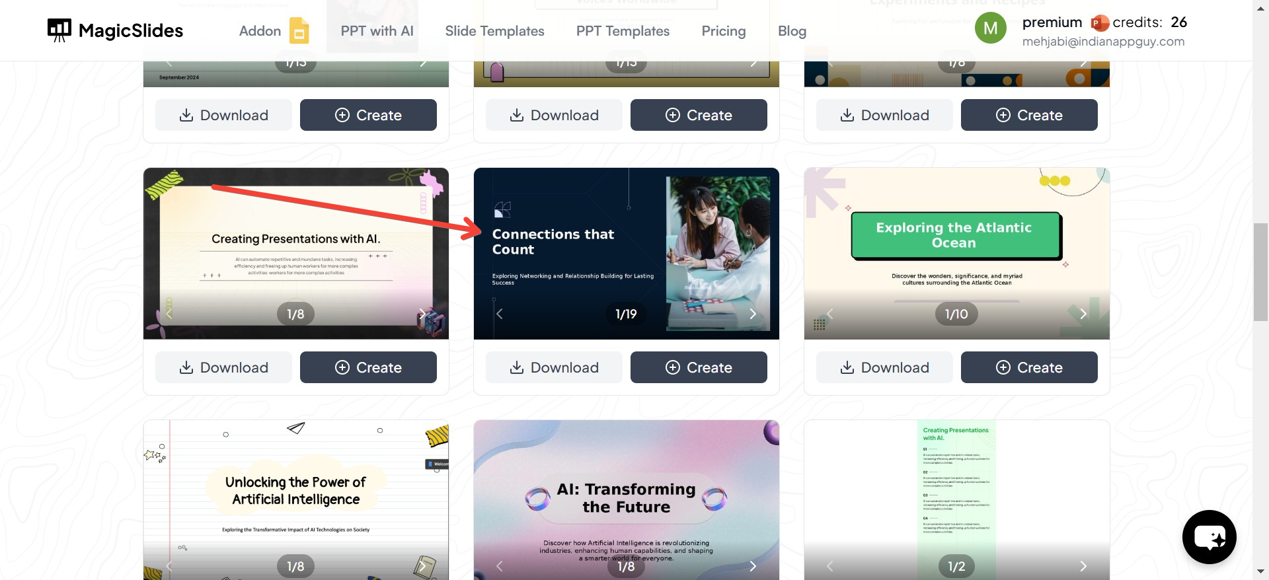Open the Exploring the Atlantic Ocean slide preview
1269x580 pixels.
tap(957, 254)
